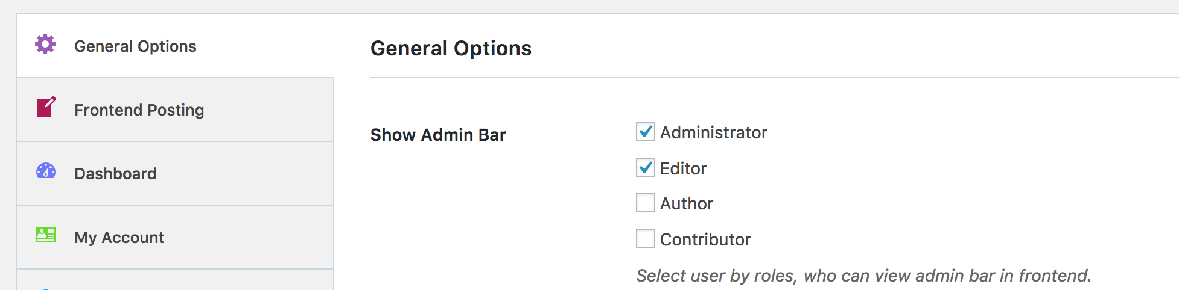Click the Dashboard gauge icon
The width and height of the screenshot is (1179, 290).
[x=46, y=171]
